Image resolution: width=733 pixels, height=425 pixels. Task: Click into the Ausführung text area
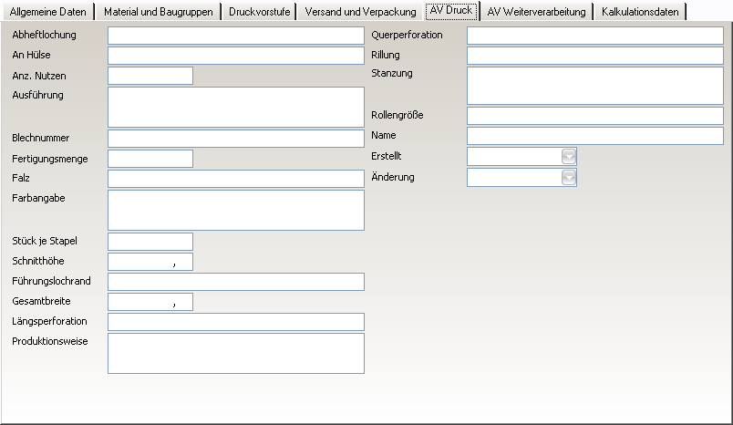[x=235, y=107]
